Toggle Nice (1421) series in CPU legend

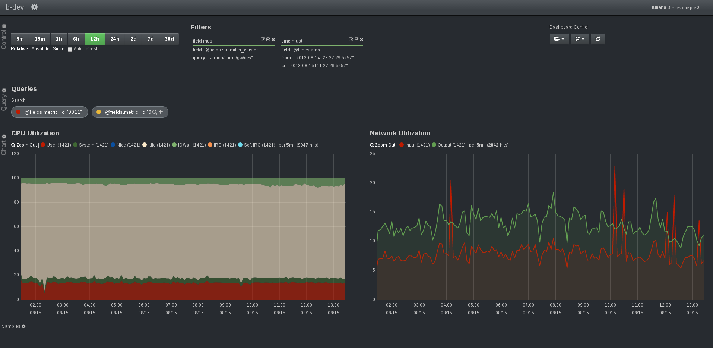click(x=126, y=145)
